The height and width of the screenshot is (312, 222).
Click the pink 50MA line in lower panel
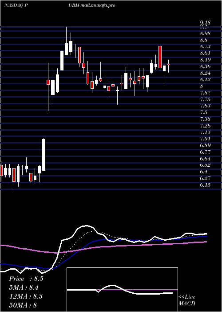(x=103, y=247)
